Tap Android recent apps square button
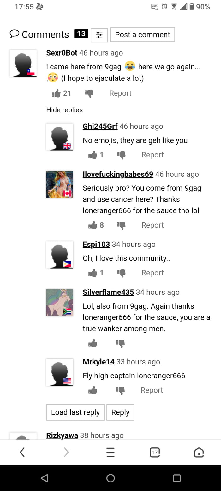Image resolution: width=221 pixels, height=491 pixels. pyautogui.click(x=177, y=478)
